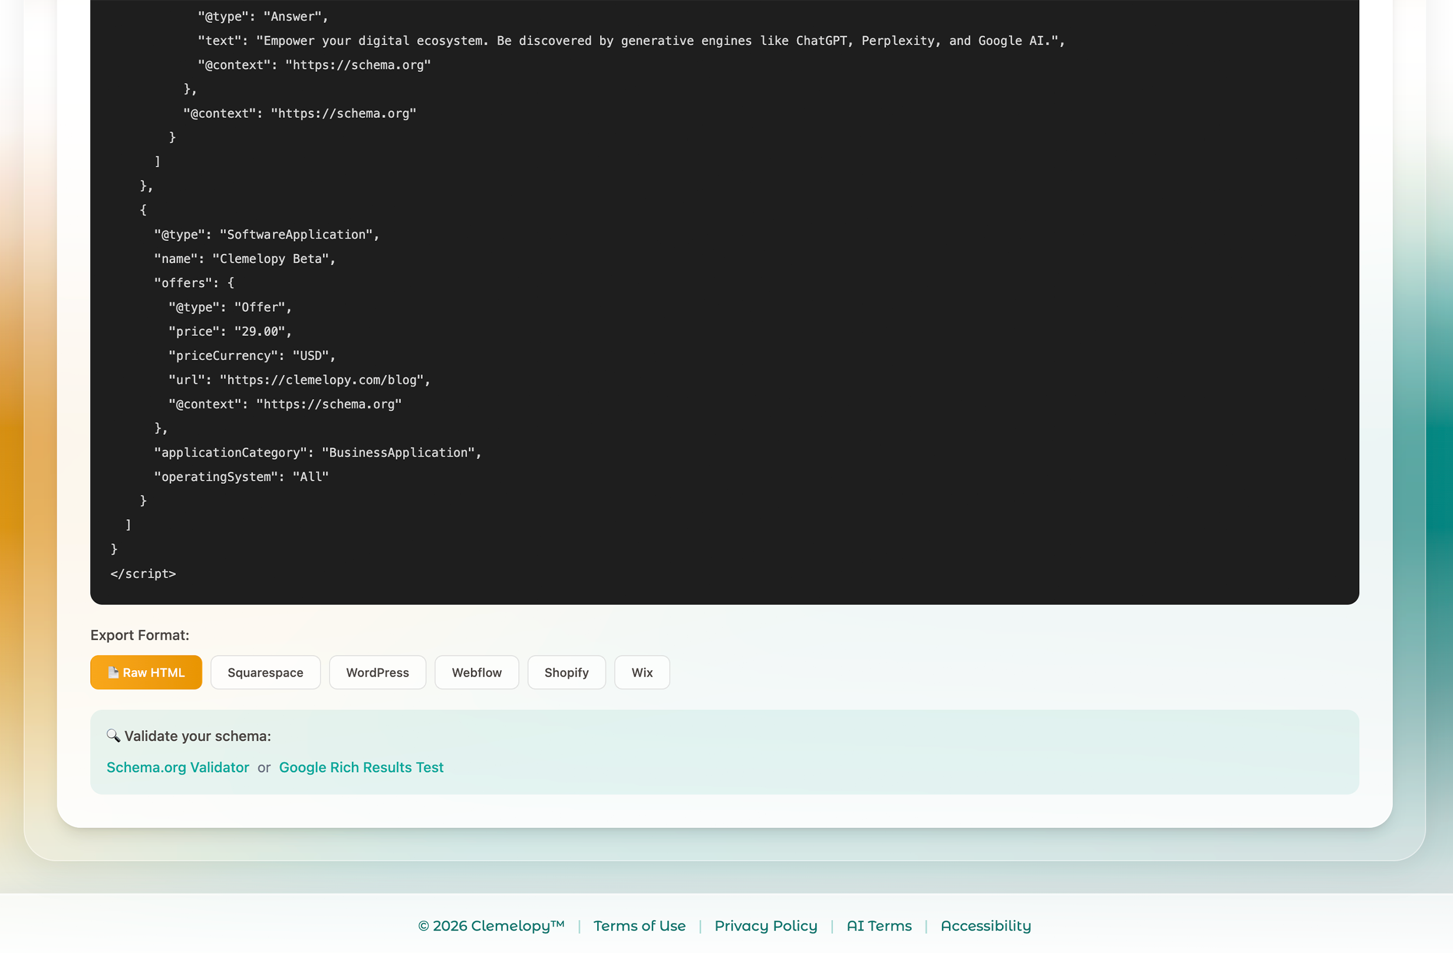This screenshot has height=953, width=1453.
Task: Switch export format to Squarespace
Action: [x=265, y=672]
